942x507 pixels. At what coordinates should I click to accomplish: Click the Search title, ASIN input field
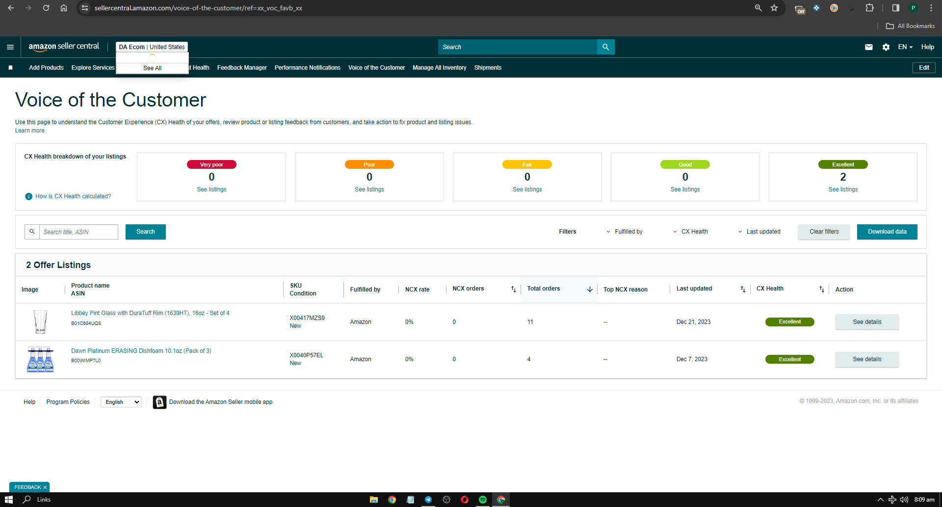point(78,232)
